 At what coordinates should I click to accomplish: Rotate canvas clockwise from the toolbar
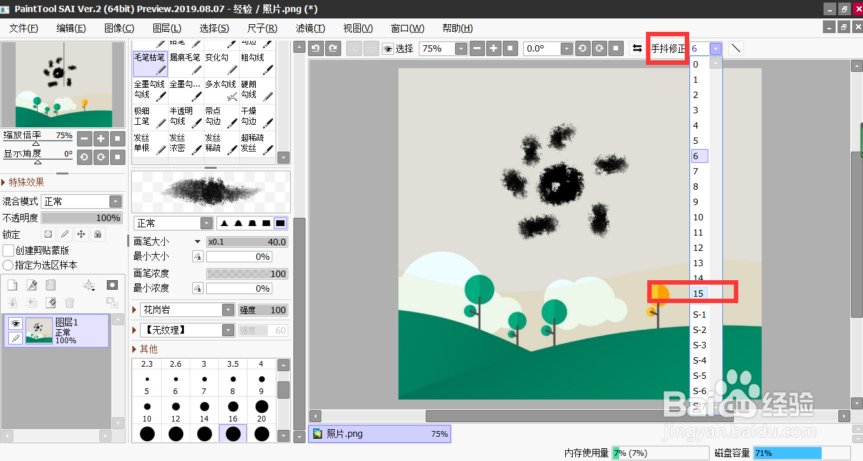tap(599, 48)
